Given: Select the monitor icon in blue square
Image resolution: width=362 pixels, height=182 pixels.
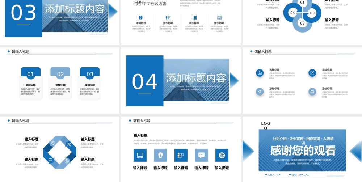Looking at the screenshot, I should (140, 155).
